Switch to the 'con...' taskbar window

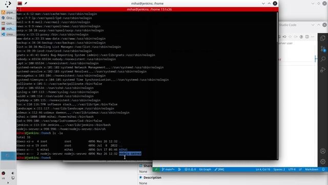click(x=8, y=23)
